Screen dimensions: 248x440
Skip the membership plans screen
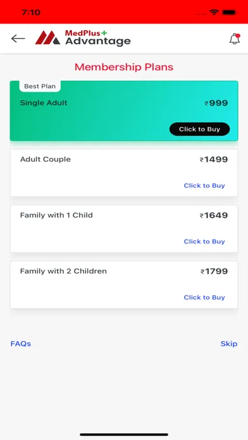[x=229, y=344]
